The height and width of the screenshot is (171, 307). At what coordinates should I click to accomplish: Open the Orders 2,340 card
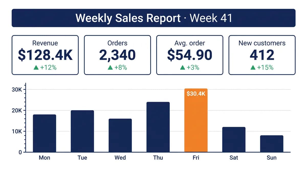point(117,55)
